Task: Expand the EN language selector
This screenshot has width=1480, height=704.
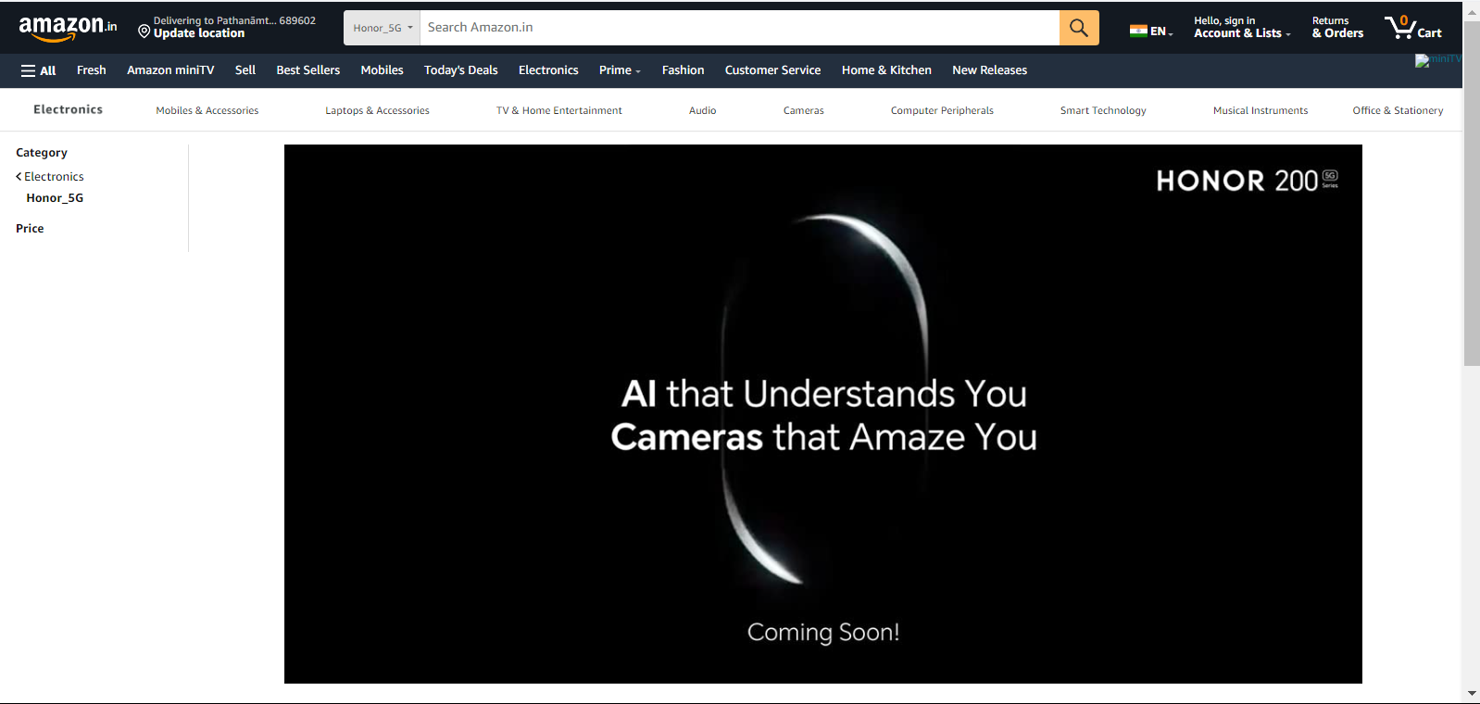Action: pyautogui.click(x=1162, y=31)
